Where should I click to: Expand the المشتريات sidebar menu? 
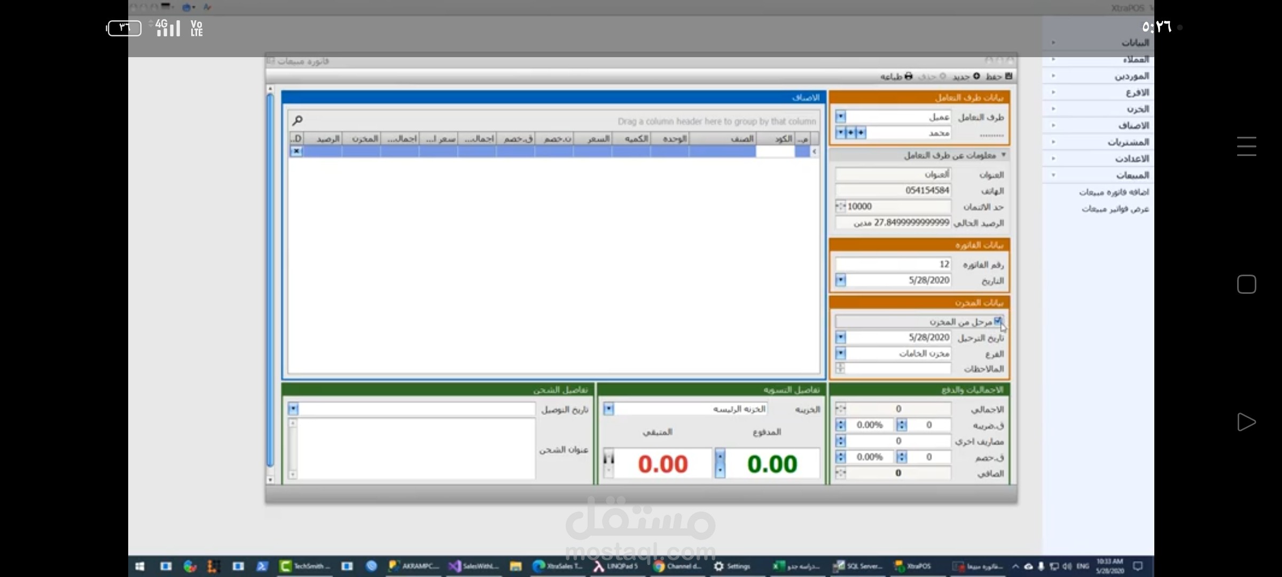click(1099, 142)
